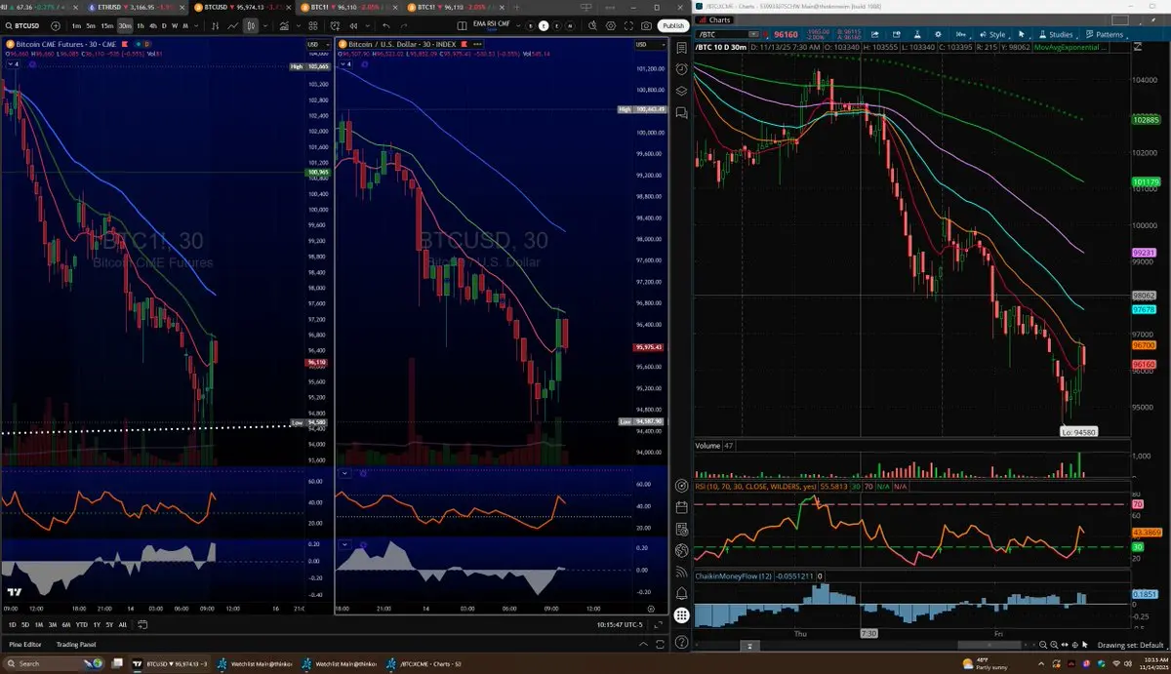Toggle the 5D date range

tap(24, 624)
